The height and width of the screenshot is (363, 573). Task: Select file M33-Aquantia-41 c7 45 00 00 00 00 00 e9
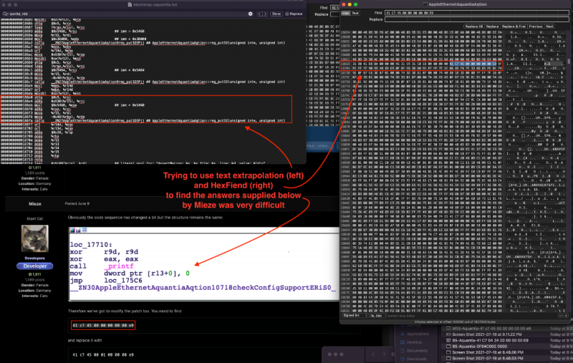point(491,329)
